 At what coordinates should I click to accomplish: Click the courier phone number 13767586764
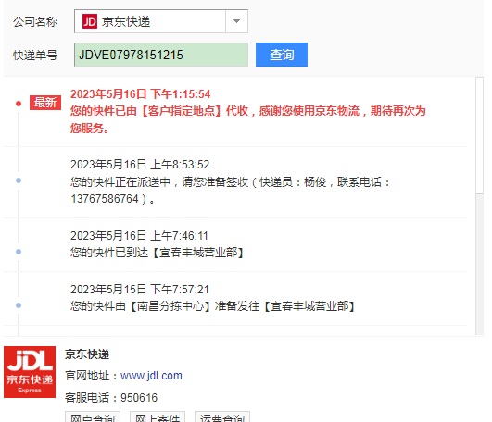coord(105,199)
